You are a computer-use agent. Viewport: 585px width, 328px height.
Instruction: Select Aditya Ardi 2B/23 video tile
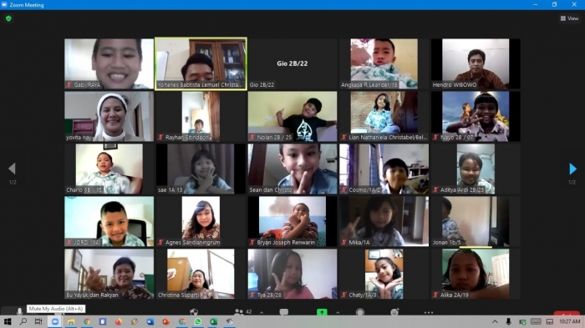click(x=476, y=169)
